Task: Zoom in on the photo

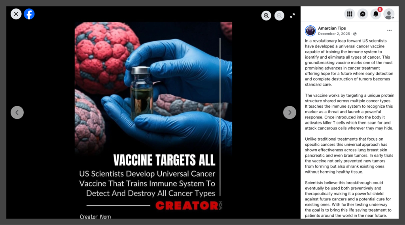Action: [267, 15]
